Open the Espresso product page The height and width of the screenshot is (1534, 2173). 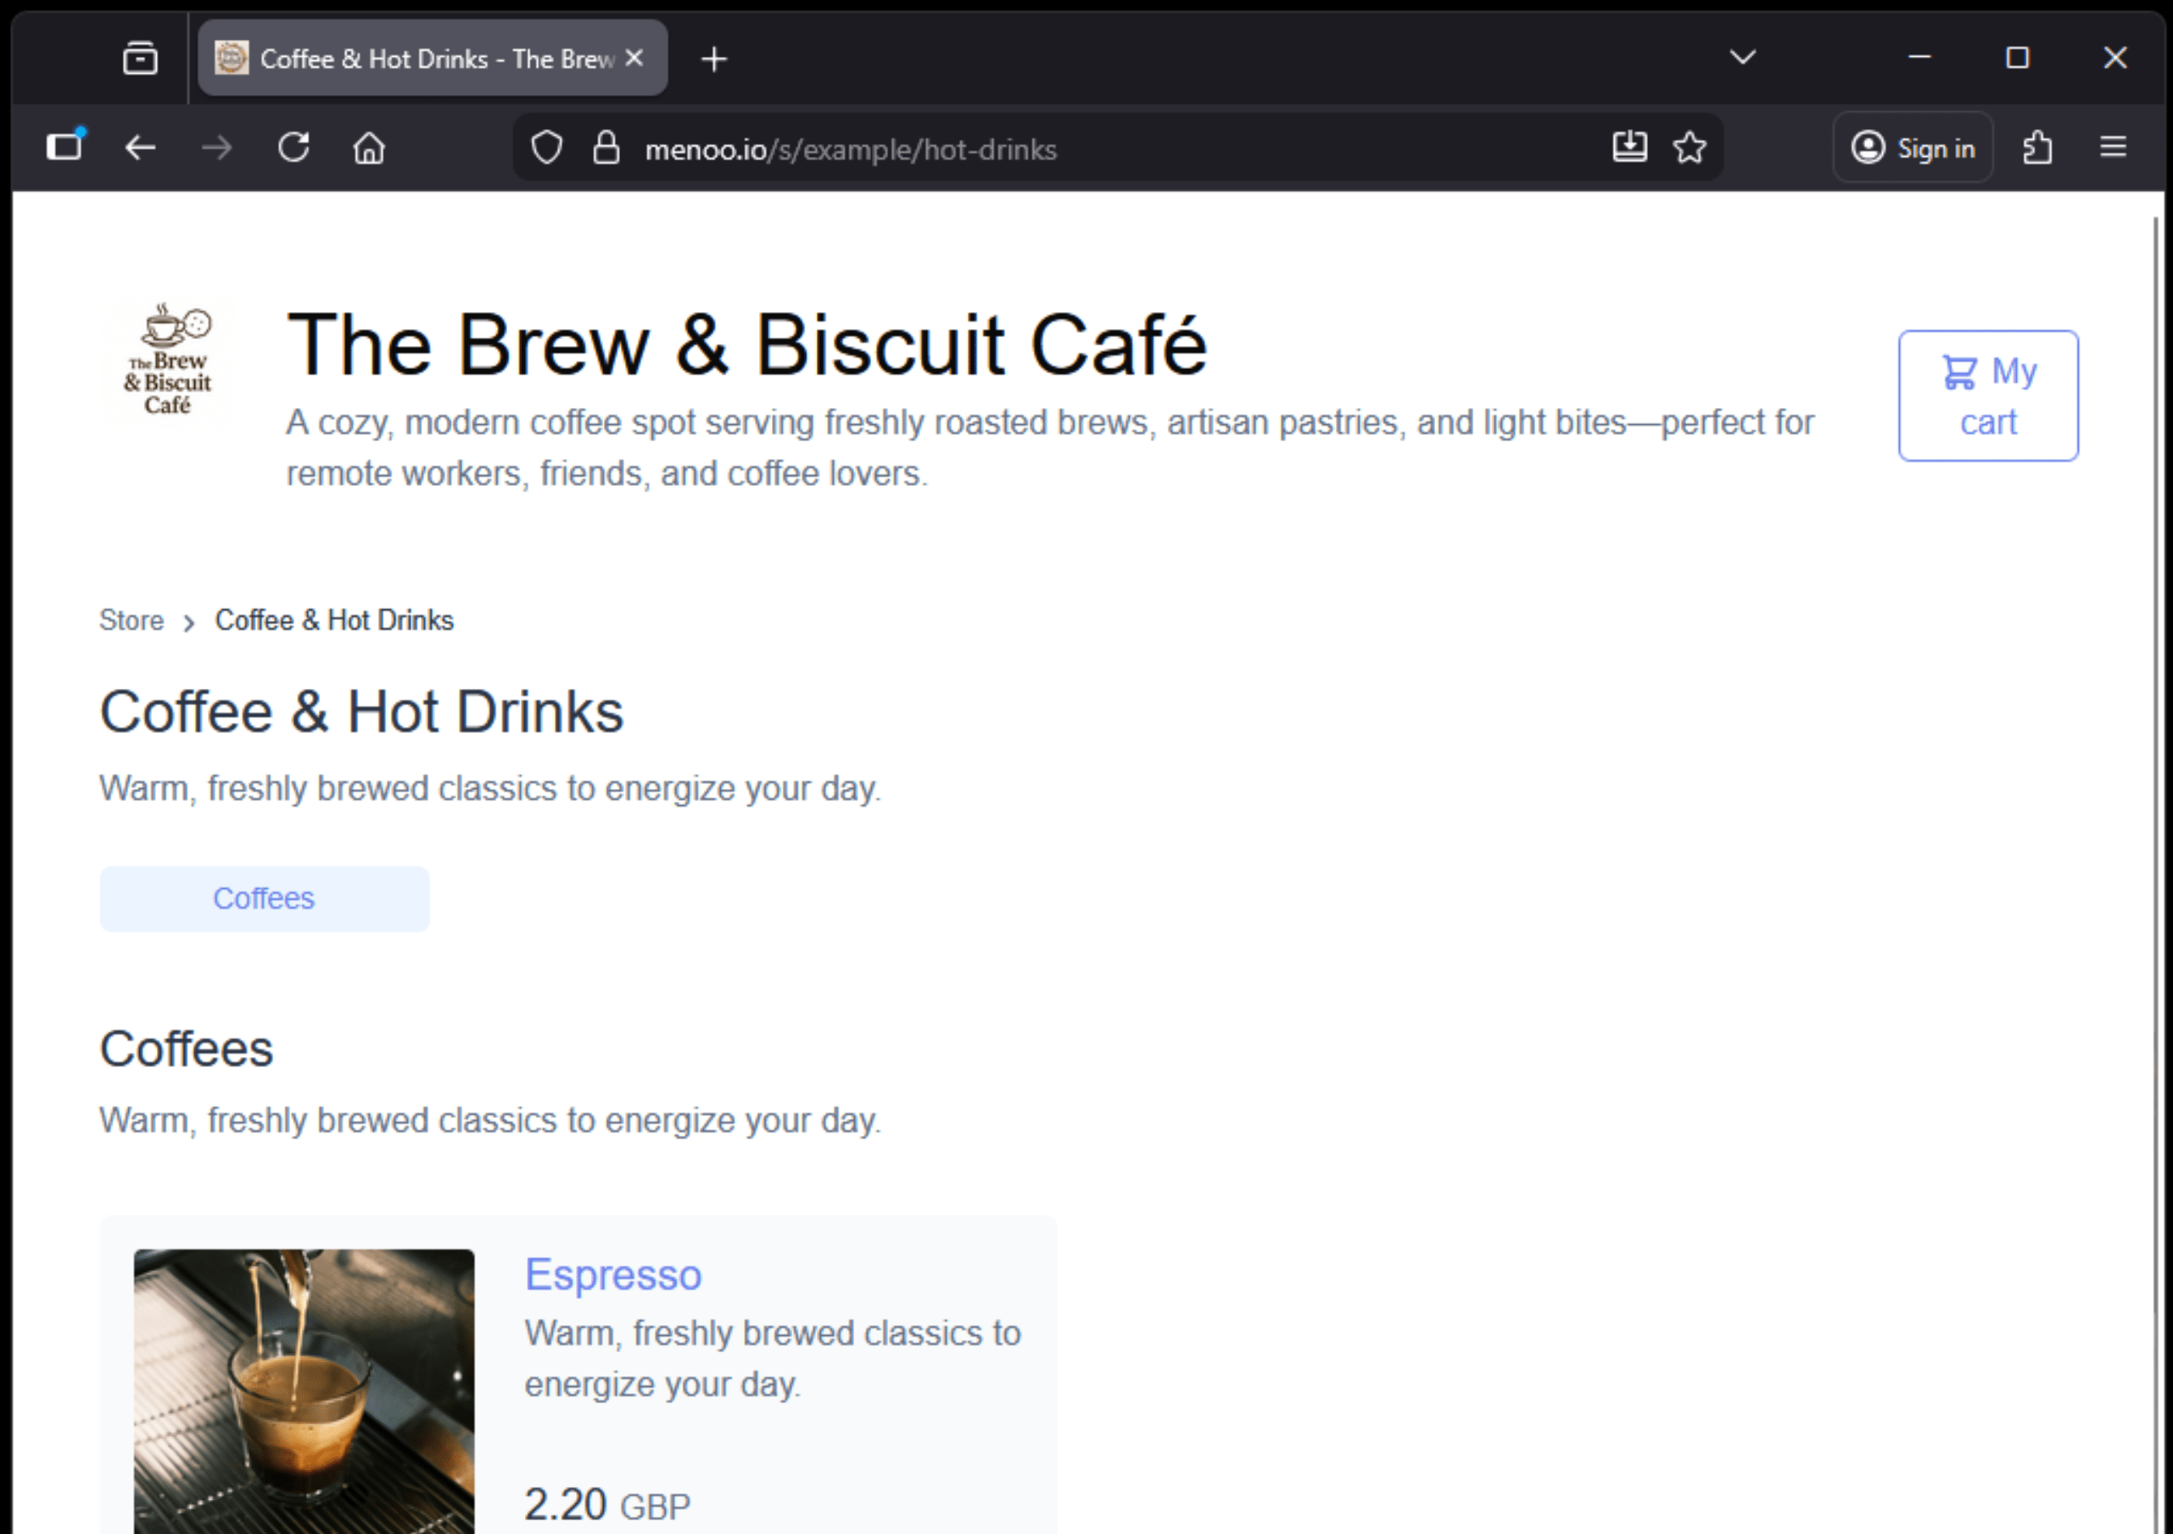(x=614, y=1275)
